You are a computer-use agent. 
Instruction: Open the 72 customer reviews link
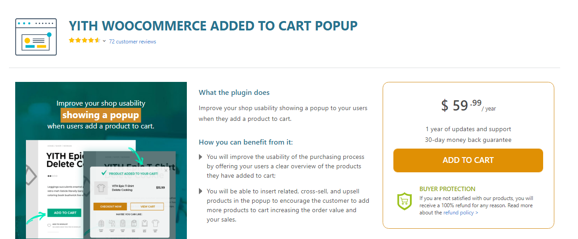pyautogui.click(x=132, y=42)
